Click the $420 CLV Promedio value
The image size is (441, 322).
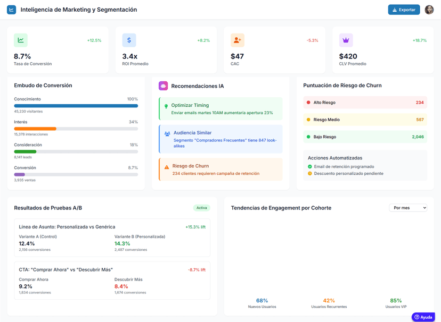pos(348,56)
